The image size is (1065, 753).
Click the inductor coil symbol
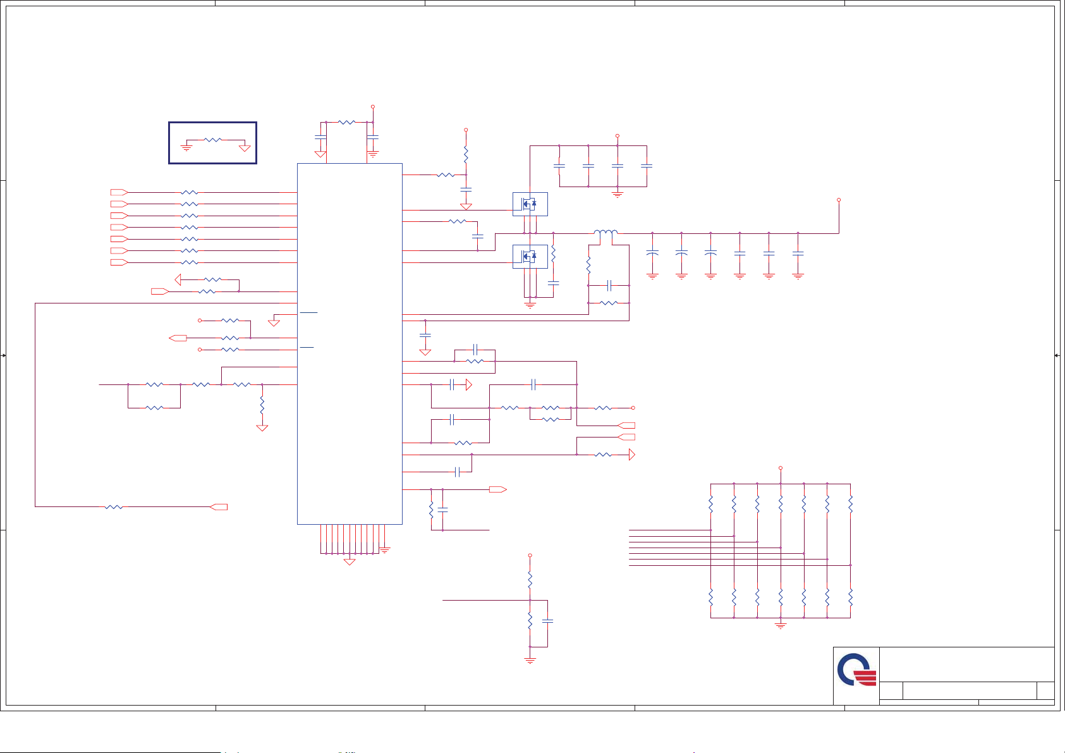[606, 233]
